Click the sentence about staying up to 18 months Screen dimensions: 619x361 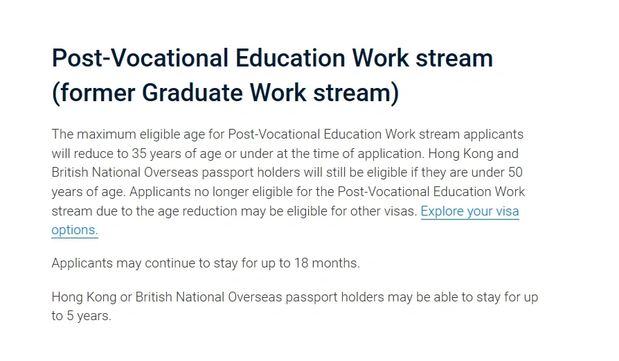206,263
